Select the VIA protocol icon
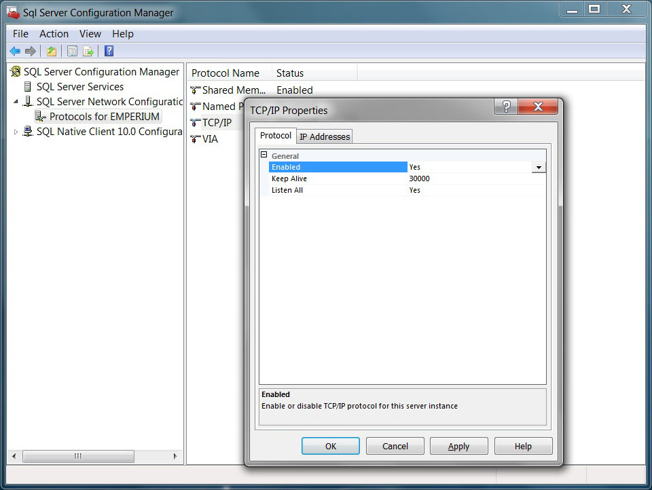The width and height of the screenshot is (652, 490). pyautogui.click(x=196, y=139)
